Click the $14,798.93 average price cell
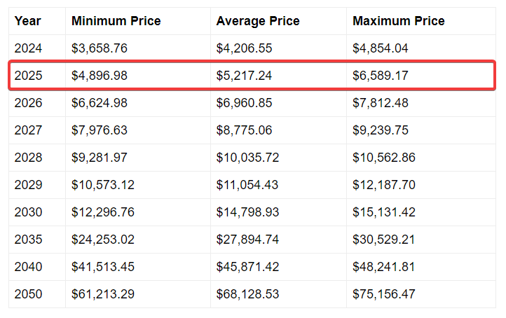 (x=247, y=212)
